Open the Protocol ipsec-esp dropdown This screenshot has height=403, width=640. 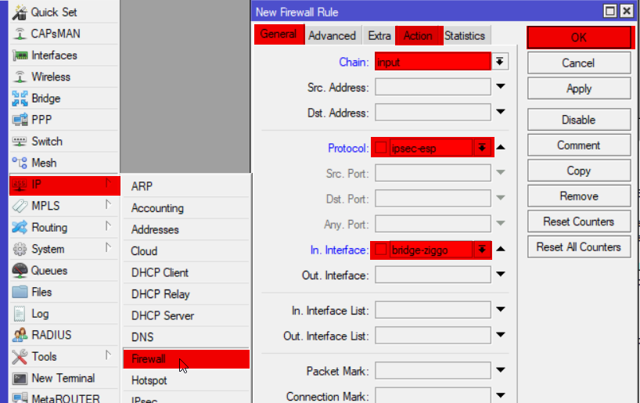pyautogui.click(x=483, y=148)
